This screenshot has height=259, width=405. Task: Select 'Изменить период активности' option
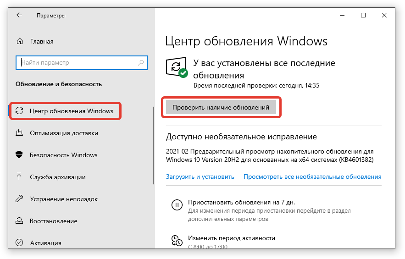232,238
